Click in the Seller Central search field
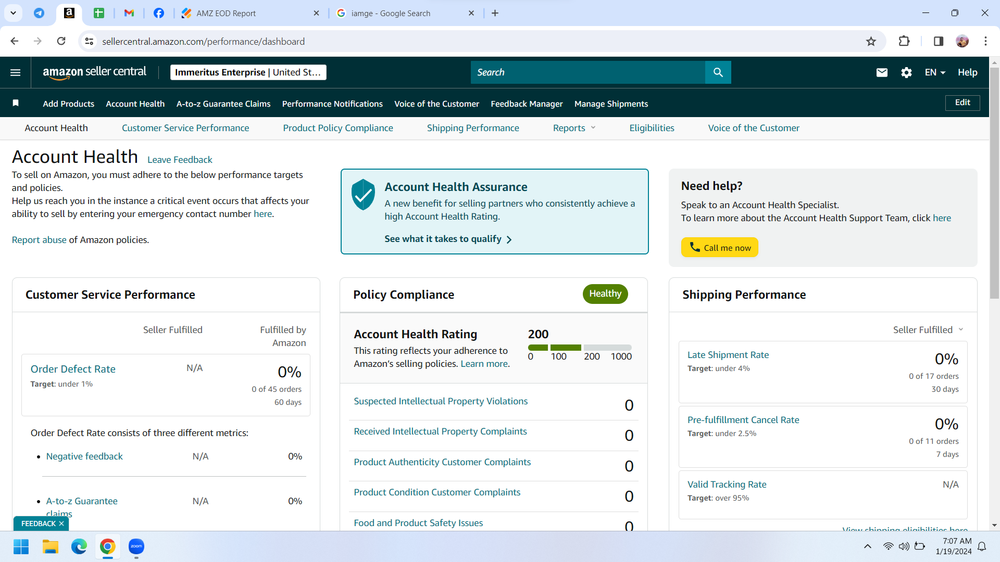 point(587,72)
